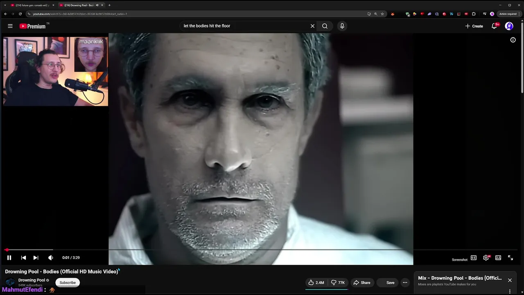Enter full screen mode
The height and width of the screenshot is (295, 524).
pyautogui.click(x=510, y=258)
